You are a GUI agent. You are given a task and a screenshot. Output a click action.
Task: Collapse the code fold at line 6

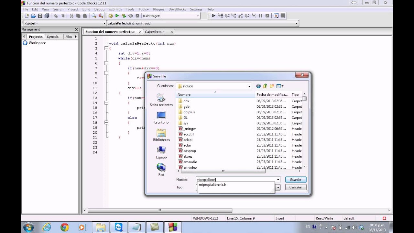click(x=106, y=63)
